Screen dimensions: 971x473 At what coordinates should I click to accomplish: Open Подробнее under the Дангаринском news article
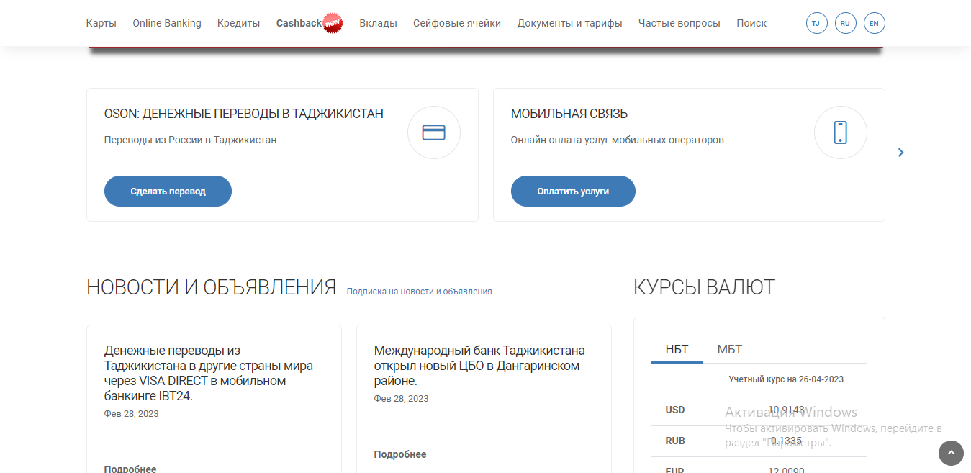399,454
